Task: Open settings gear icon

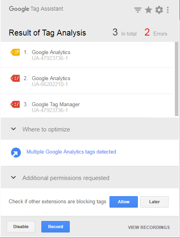Action: [159, 10]
